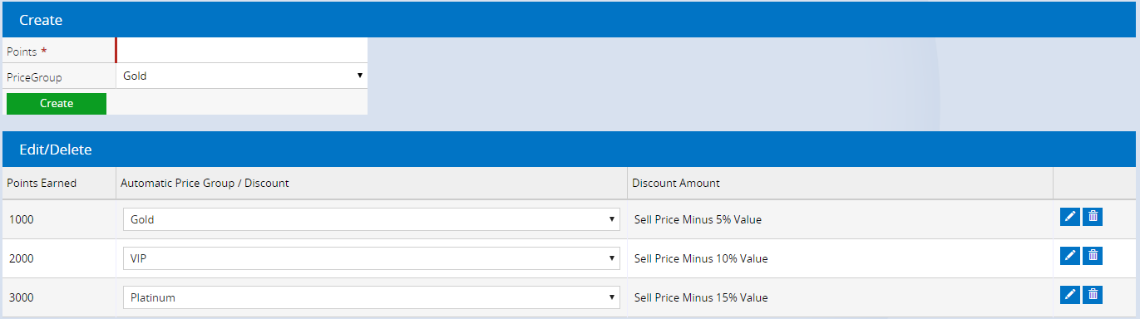Click Sell Price Minus 10% Value text
1140x319 pixels.
click(x=701, y=258)
